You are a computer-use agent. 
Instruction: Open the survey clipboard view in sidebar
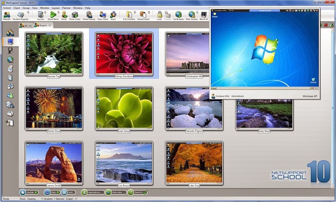click(10, 77)
